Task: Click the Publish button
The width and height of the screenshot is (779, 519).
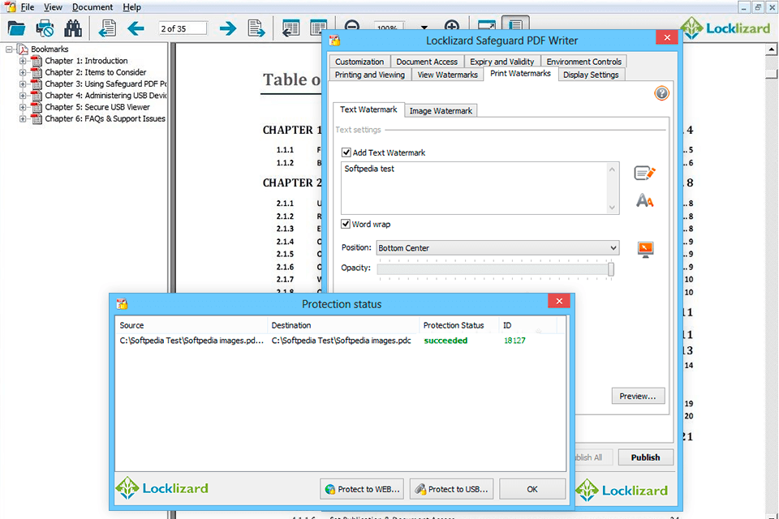Action: pos(645,457)
